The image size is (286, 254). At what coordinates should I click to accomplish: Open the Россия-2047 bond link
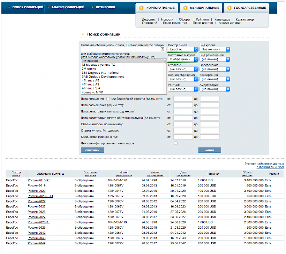[x=37, y=244]
